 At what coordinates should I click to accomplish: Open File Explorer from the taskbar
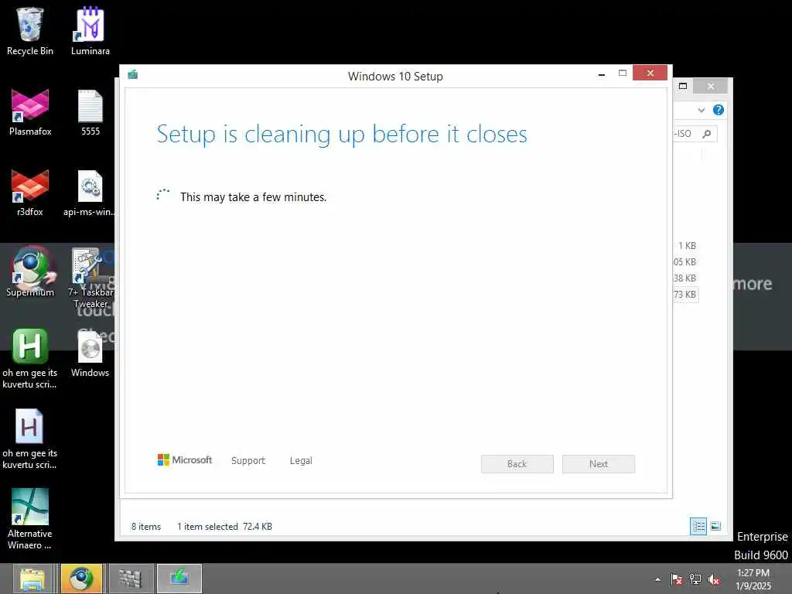pos(32,579)
